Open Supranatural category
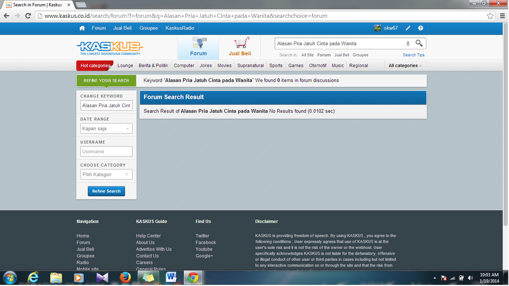This screenshot has width=509, height=286. 251,65
